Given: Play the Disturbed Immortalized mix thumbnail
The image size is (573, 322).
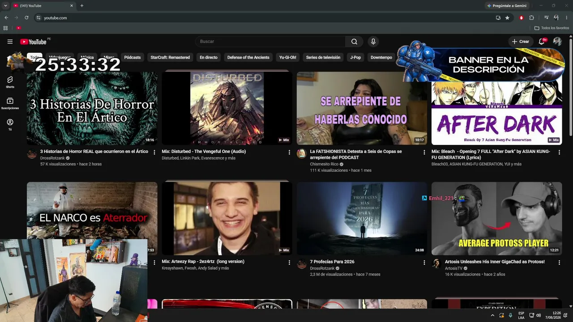Looking at the screenshot, I should click(x=227, y=108).
